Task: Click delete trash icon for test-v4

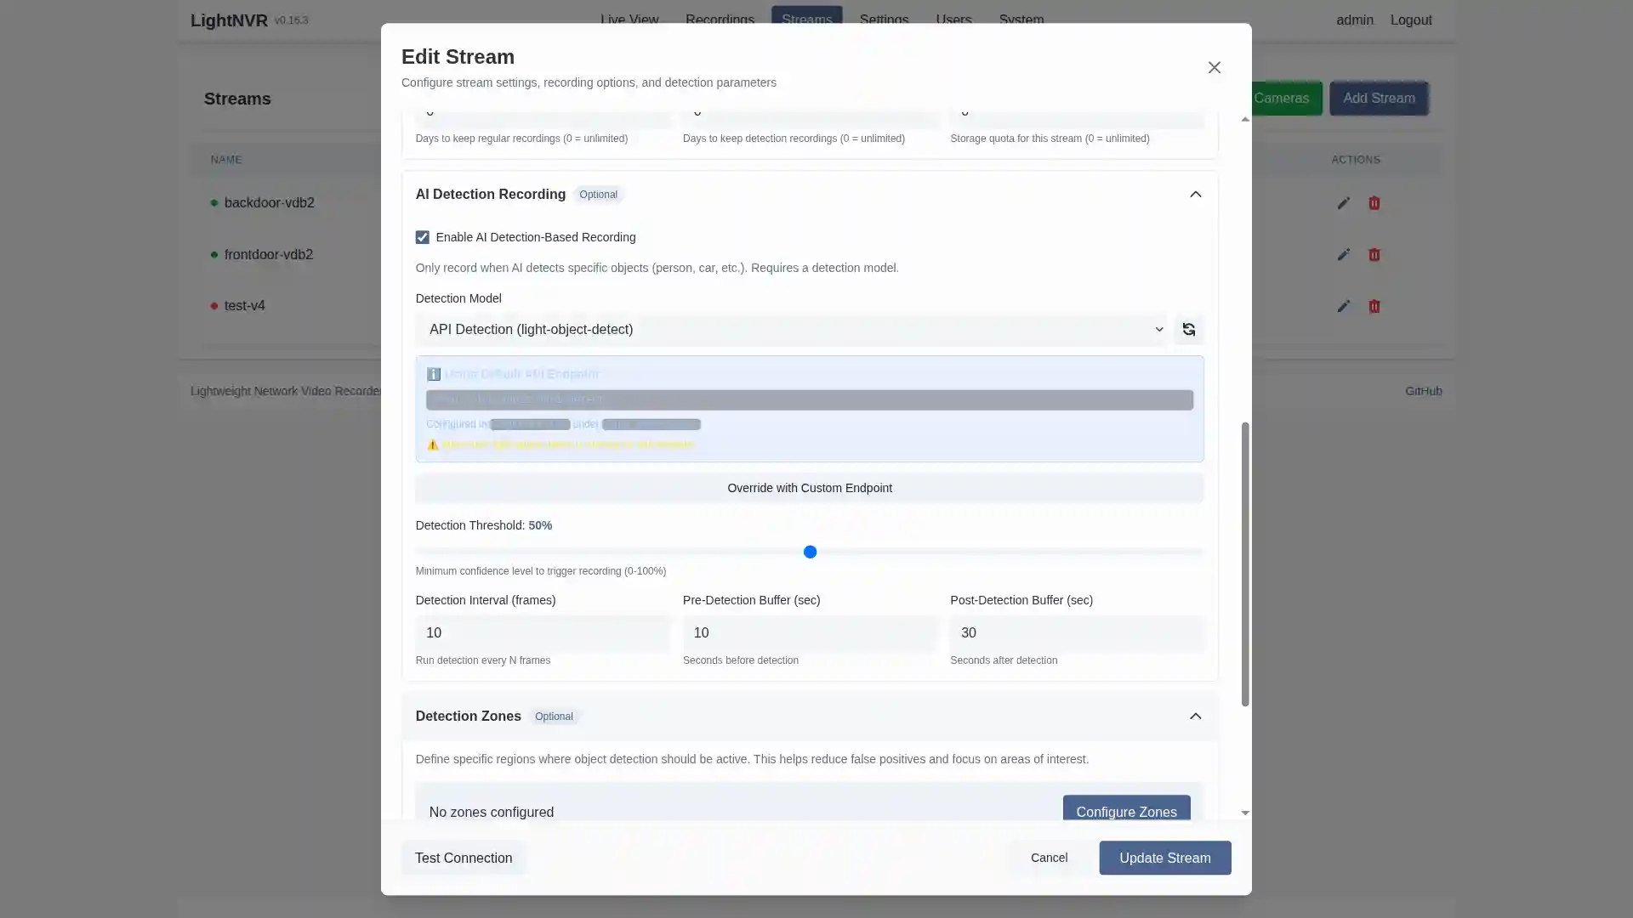Action: [1374, 306]
